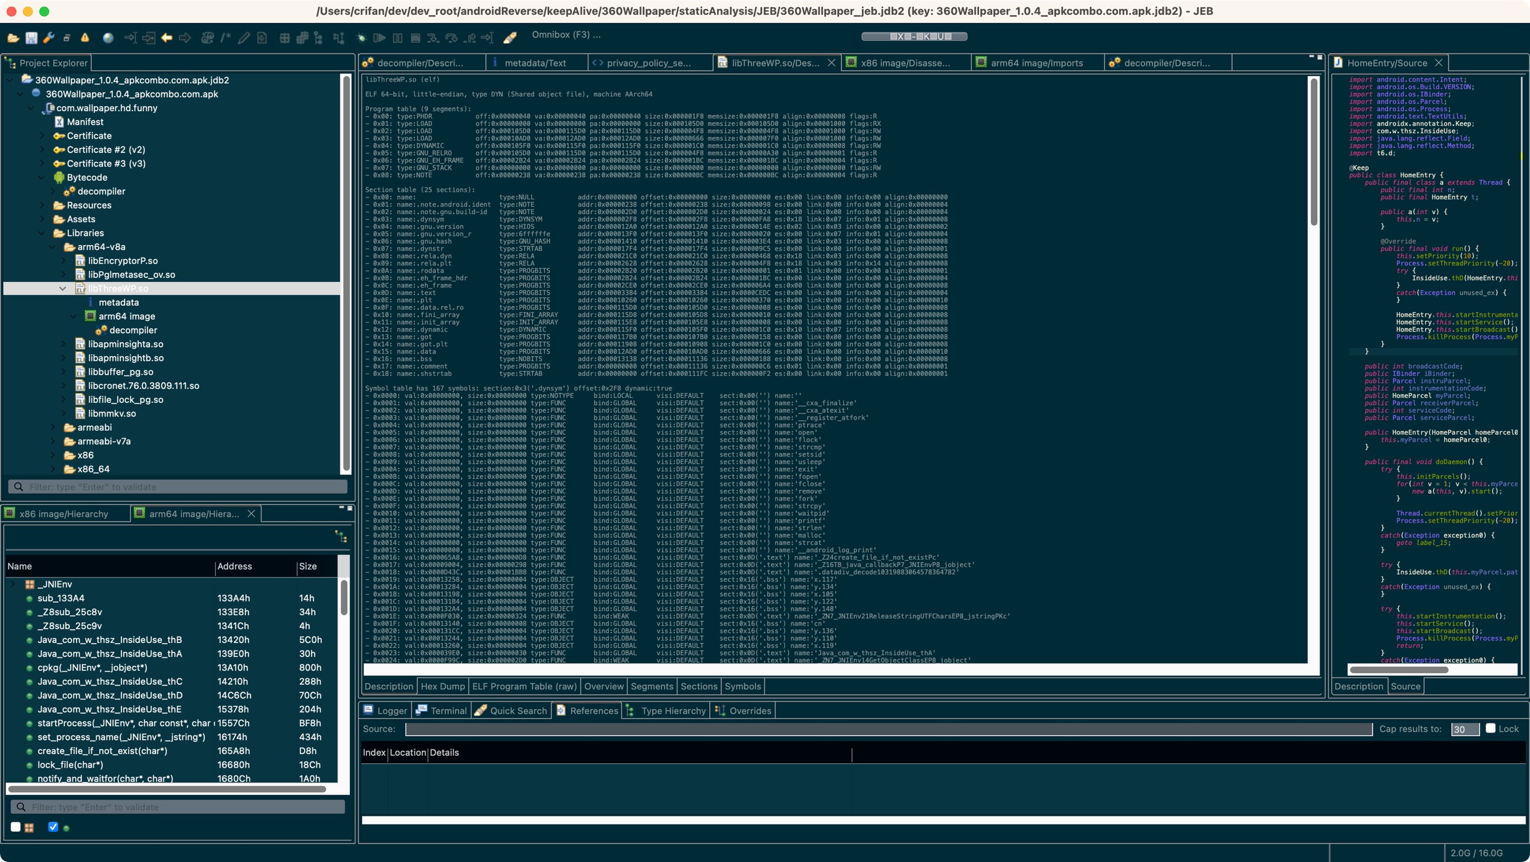Screen dimensions: 1530x862
Task: Collapse the Libraries folder node
Action: [x=42, y=233]
